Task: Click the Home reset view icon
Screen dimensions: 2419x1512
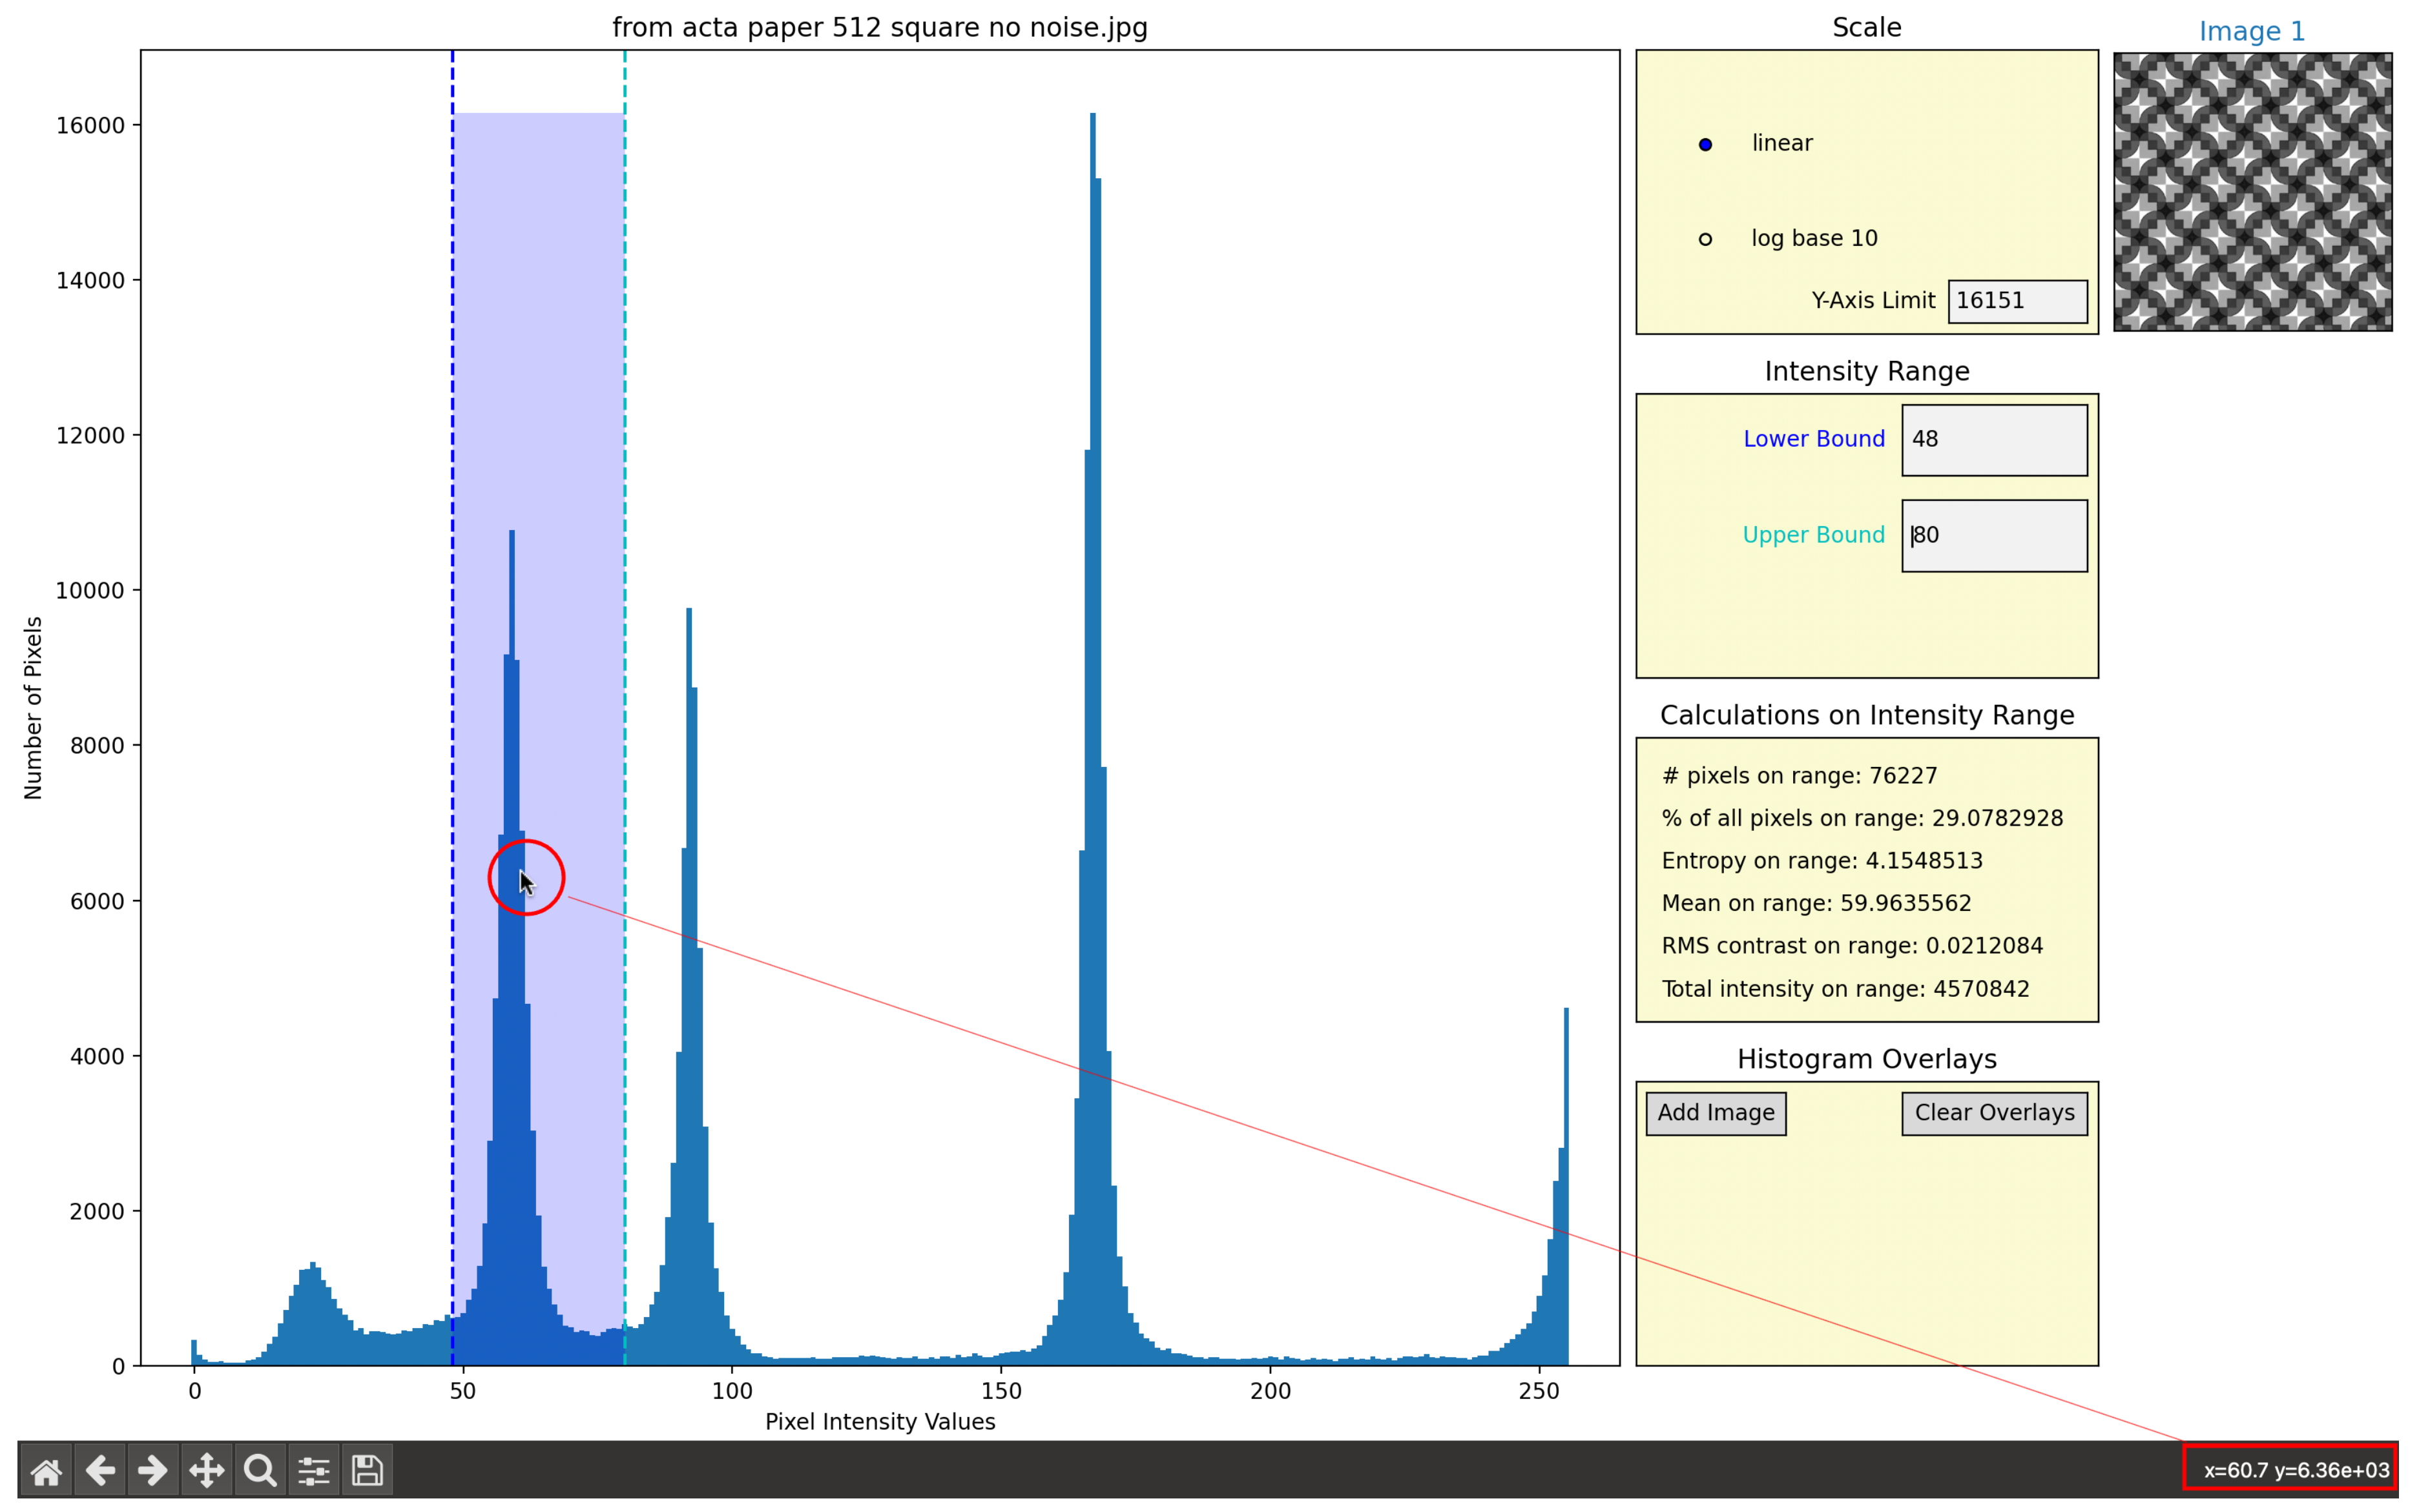Action: 46,1471
